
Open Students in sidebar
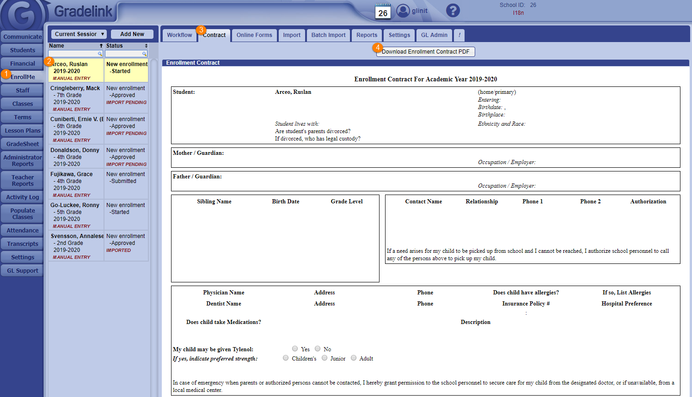[x=22, y=50]
